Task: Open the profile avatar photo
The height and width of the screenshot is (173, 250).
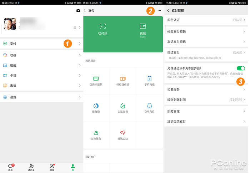Action: (x=10, y=24)
